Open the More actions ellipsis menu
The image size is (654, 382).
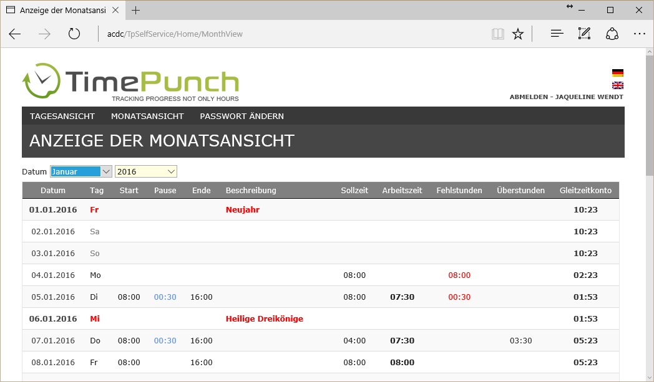639,34
